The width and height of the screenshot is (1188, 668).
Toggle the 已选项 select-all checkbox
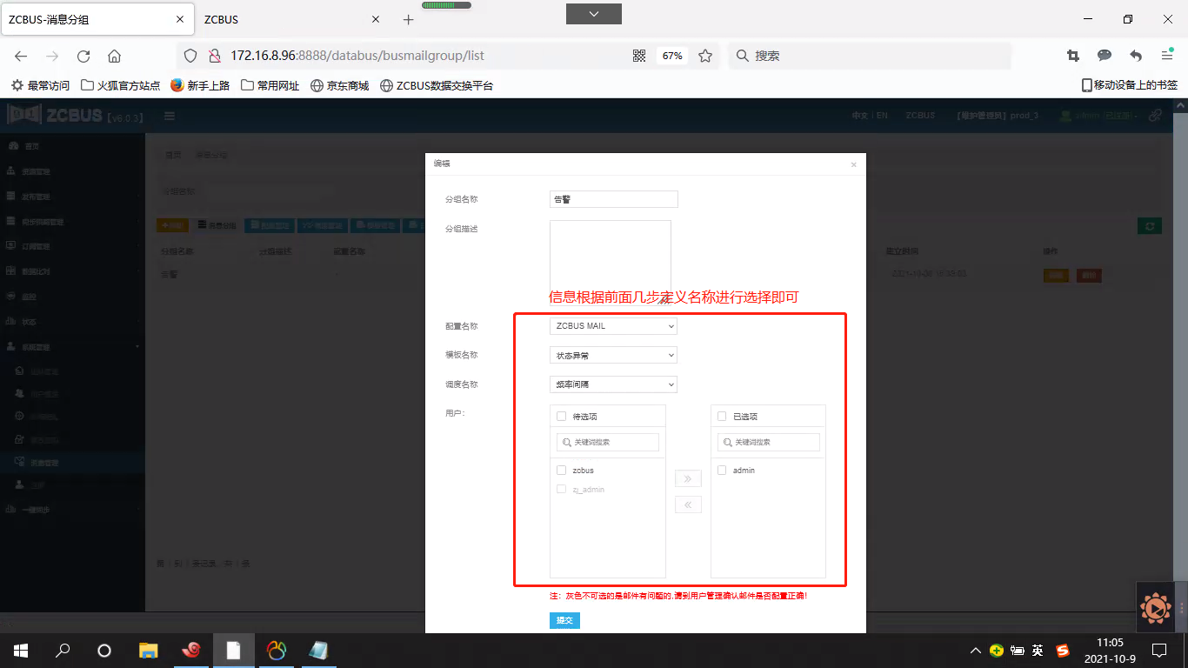722,417
